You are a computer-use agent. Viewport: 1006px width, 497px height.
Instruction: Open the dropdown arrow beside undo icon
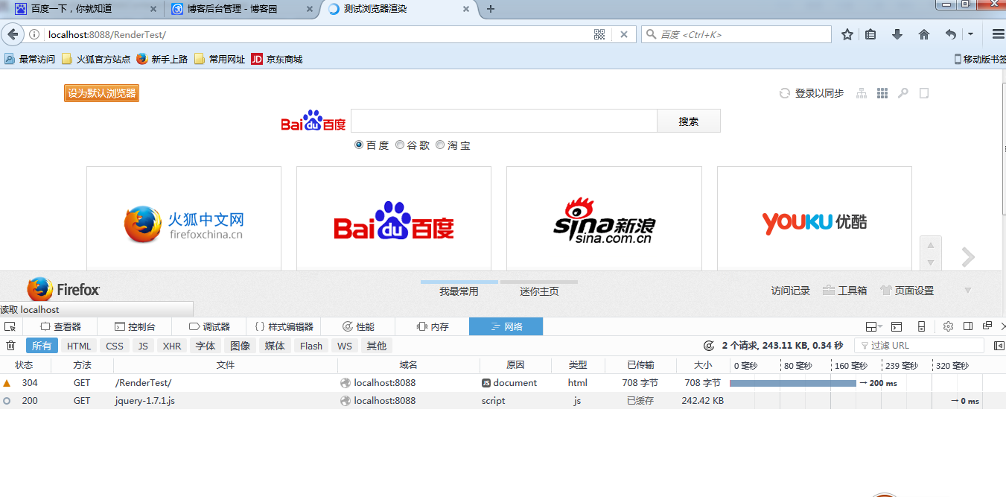click(970, 34)
